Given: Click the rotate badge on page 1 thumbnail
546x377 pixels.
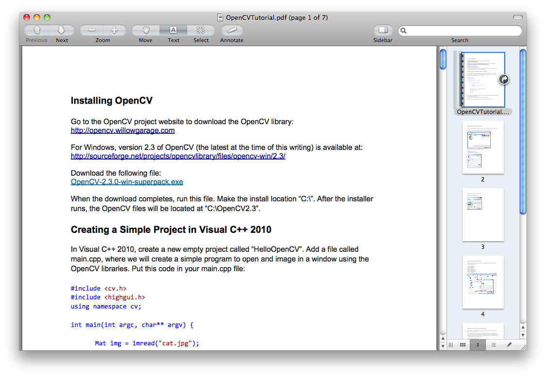Looking at the screenshot, I should click(504, 79).
